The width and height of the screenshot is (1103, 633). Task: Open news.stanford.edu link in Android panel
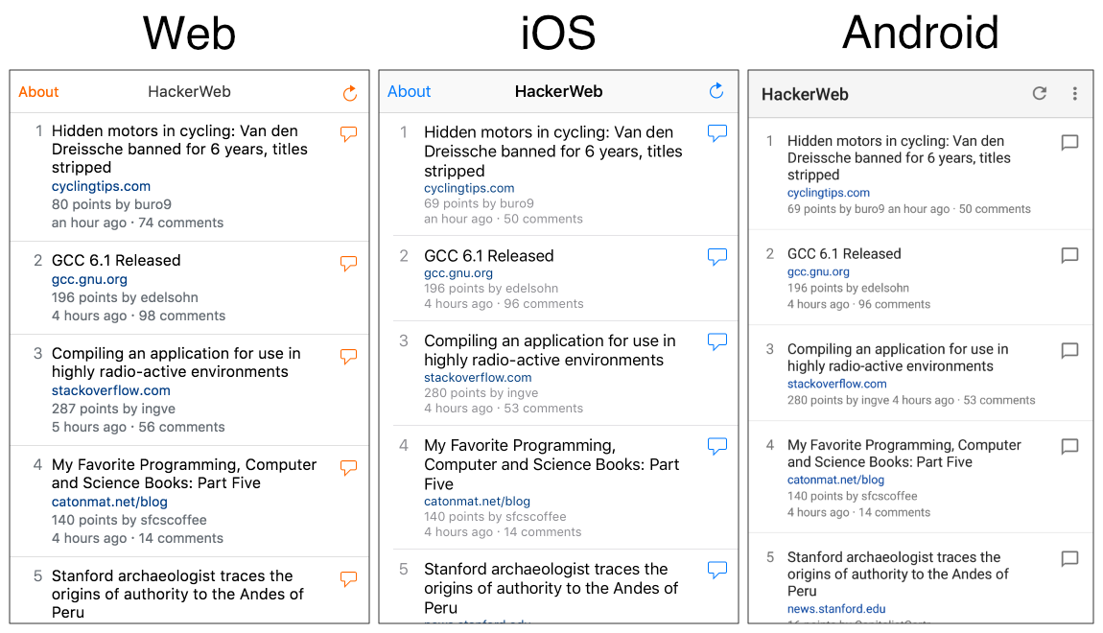click(836, 609)
